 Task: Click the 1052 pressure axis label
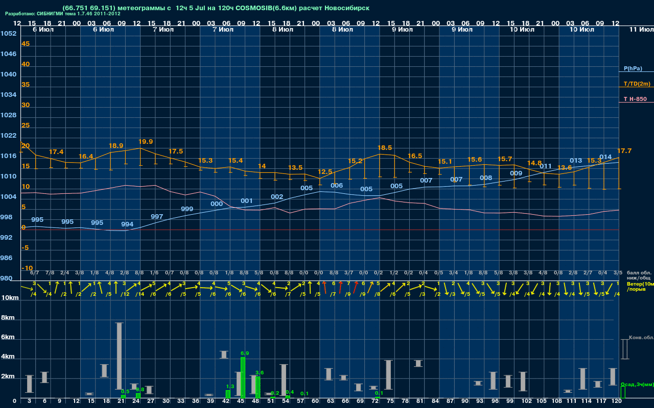[x=9, y=33]
